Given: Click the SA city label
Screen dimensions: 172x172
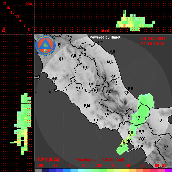Looking at the screenshot, I should 141,146.
